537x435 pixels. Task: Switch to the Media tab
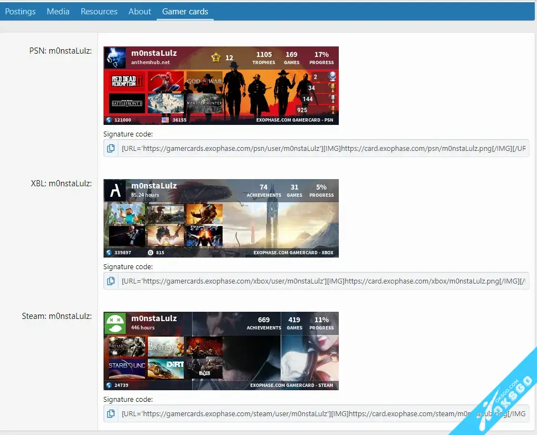tap(58, 11)
